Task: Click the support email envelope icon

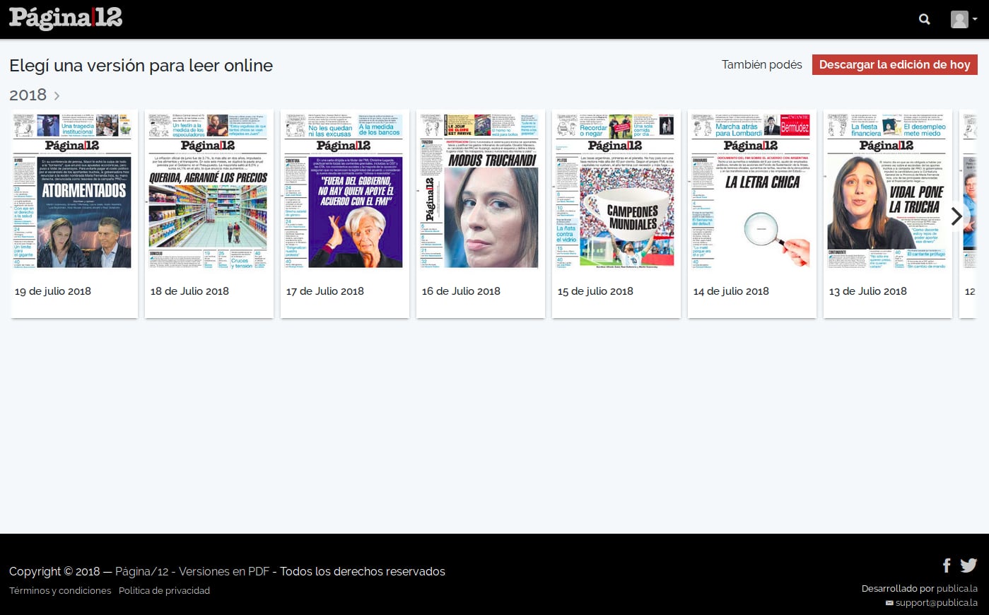Action: coord(889,603)
